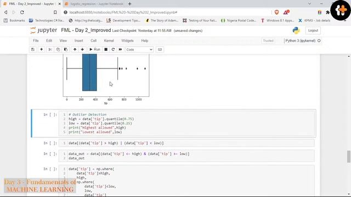Open the Kernel menu
The width and height of the screenshot is (351, 197).
pos(109,40)
